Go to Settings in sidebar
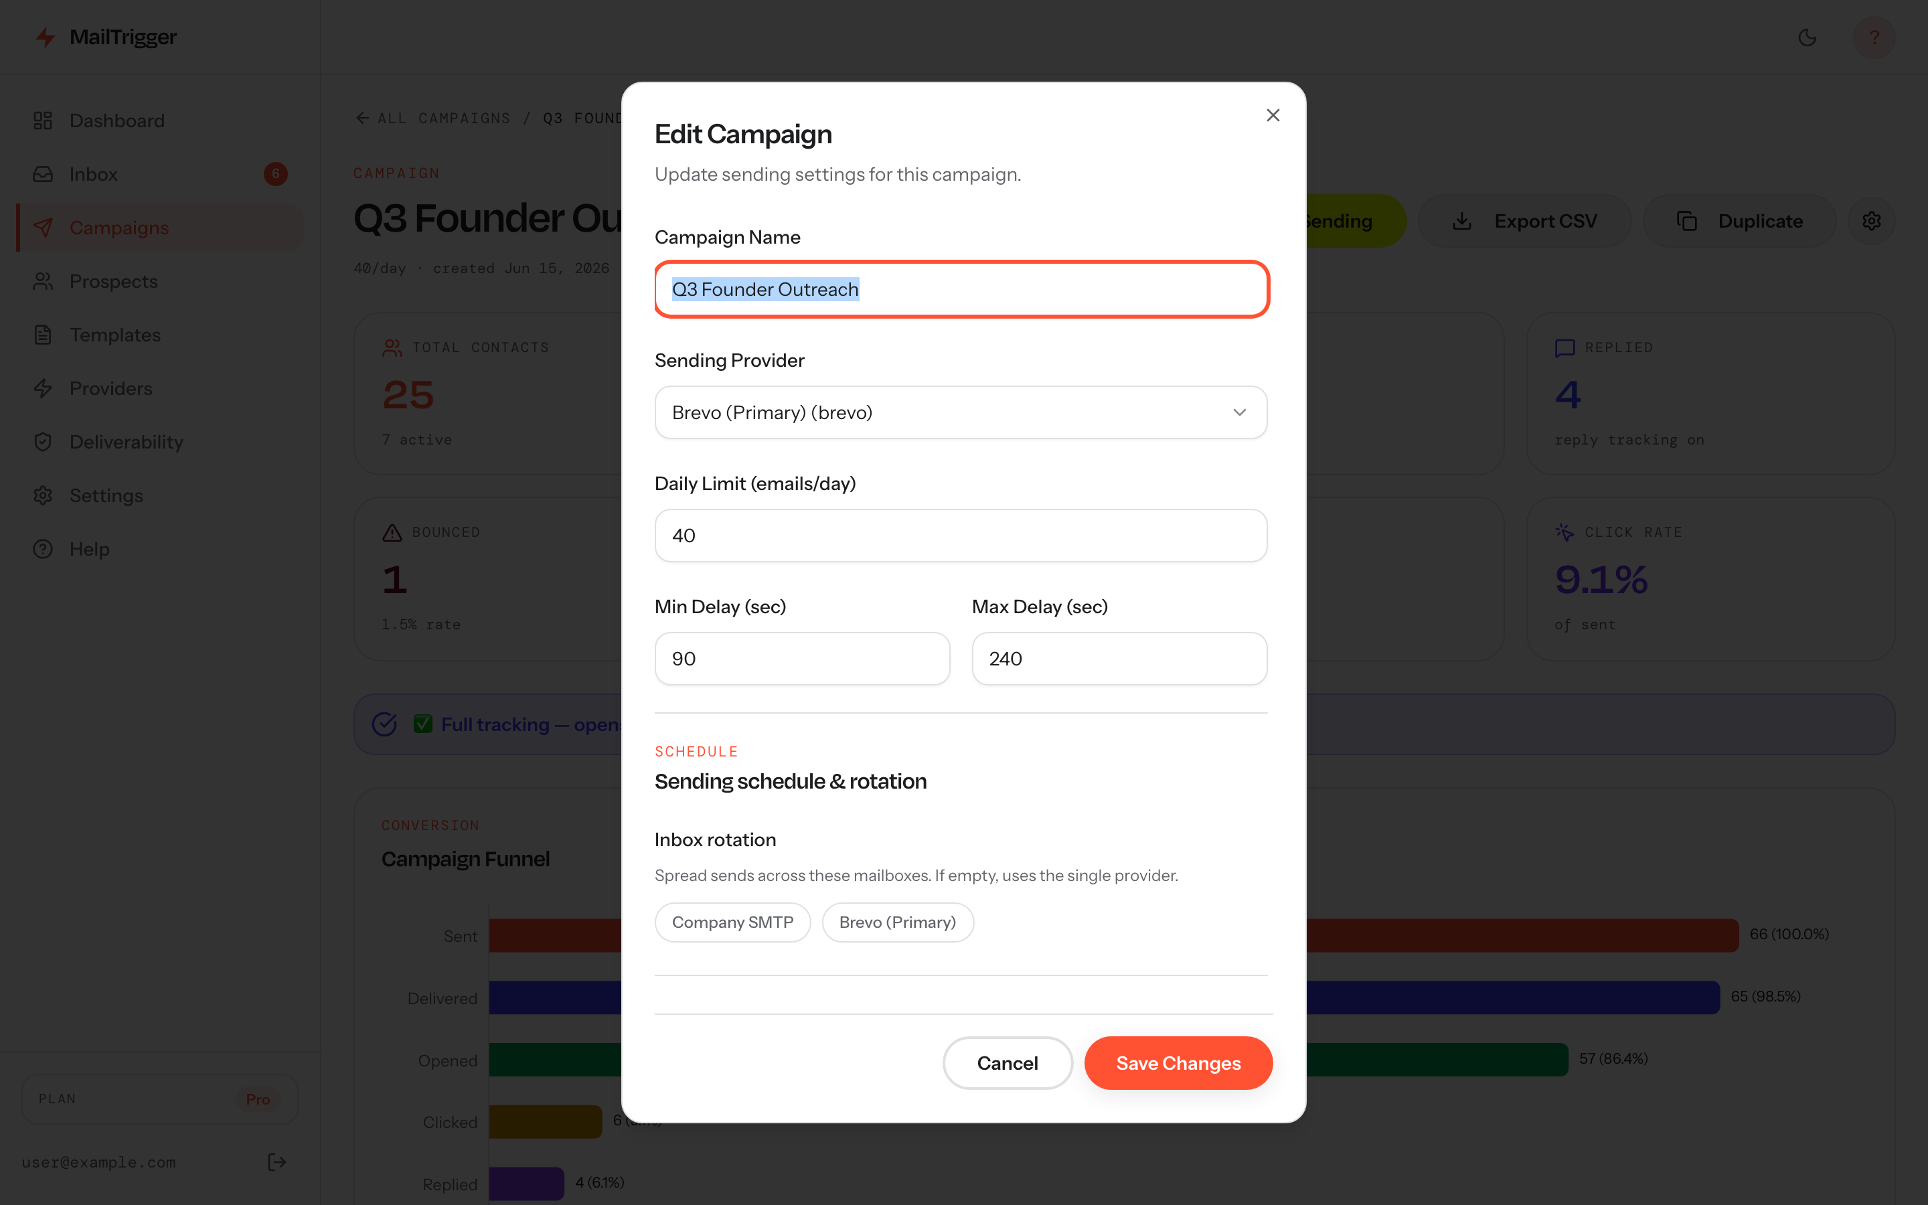 (159, 495)
